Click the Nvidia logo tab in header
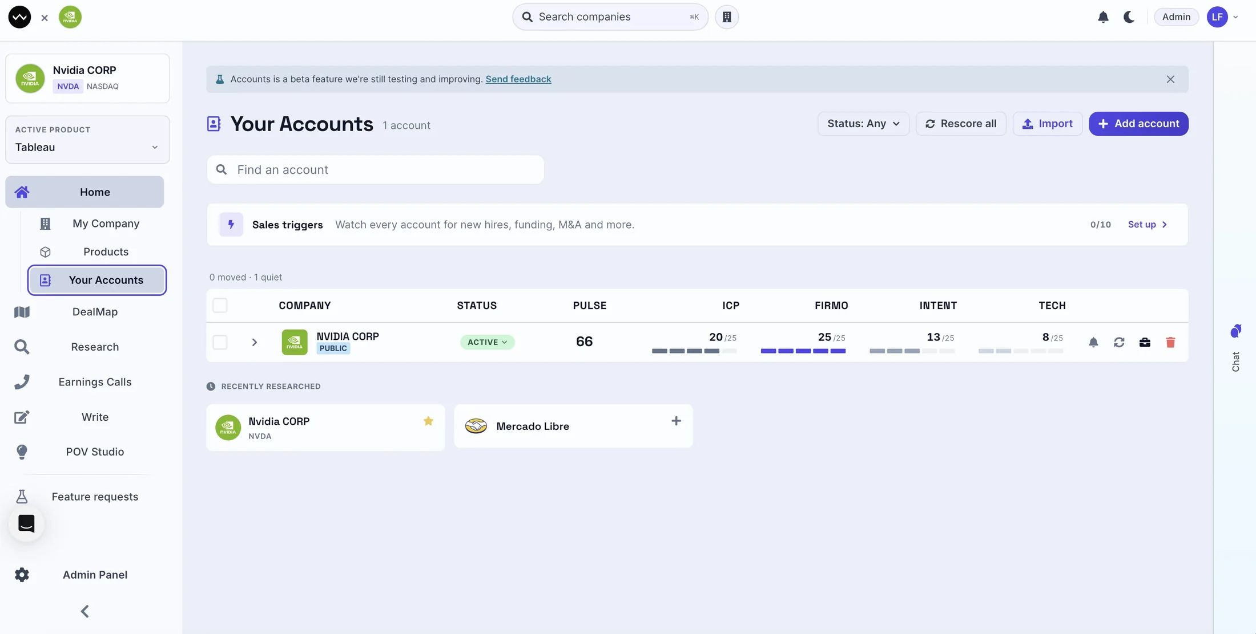The height and width of the screenshot is (634, 1256). (70, 17)
